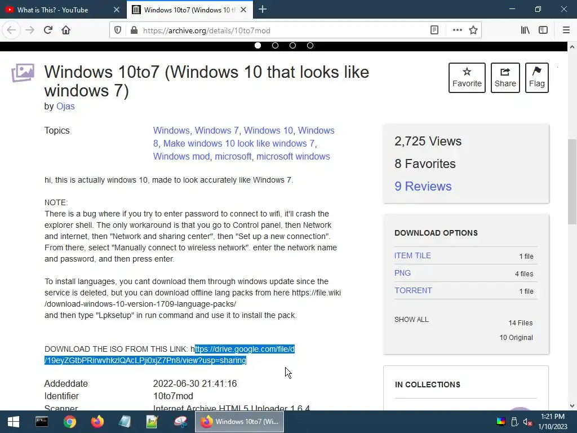Click SHOW ALL download files

pyautogui.click(x=411, y=319)
